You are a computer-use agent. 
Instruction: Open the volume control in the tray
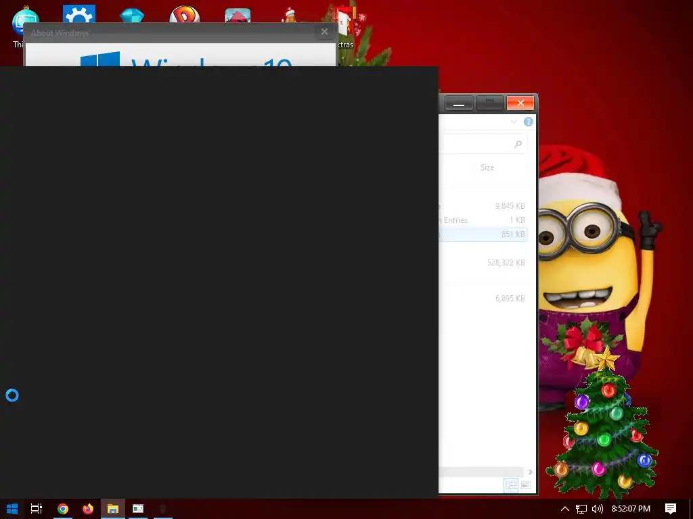[x=597, y=509]
